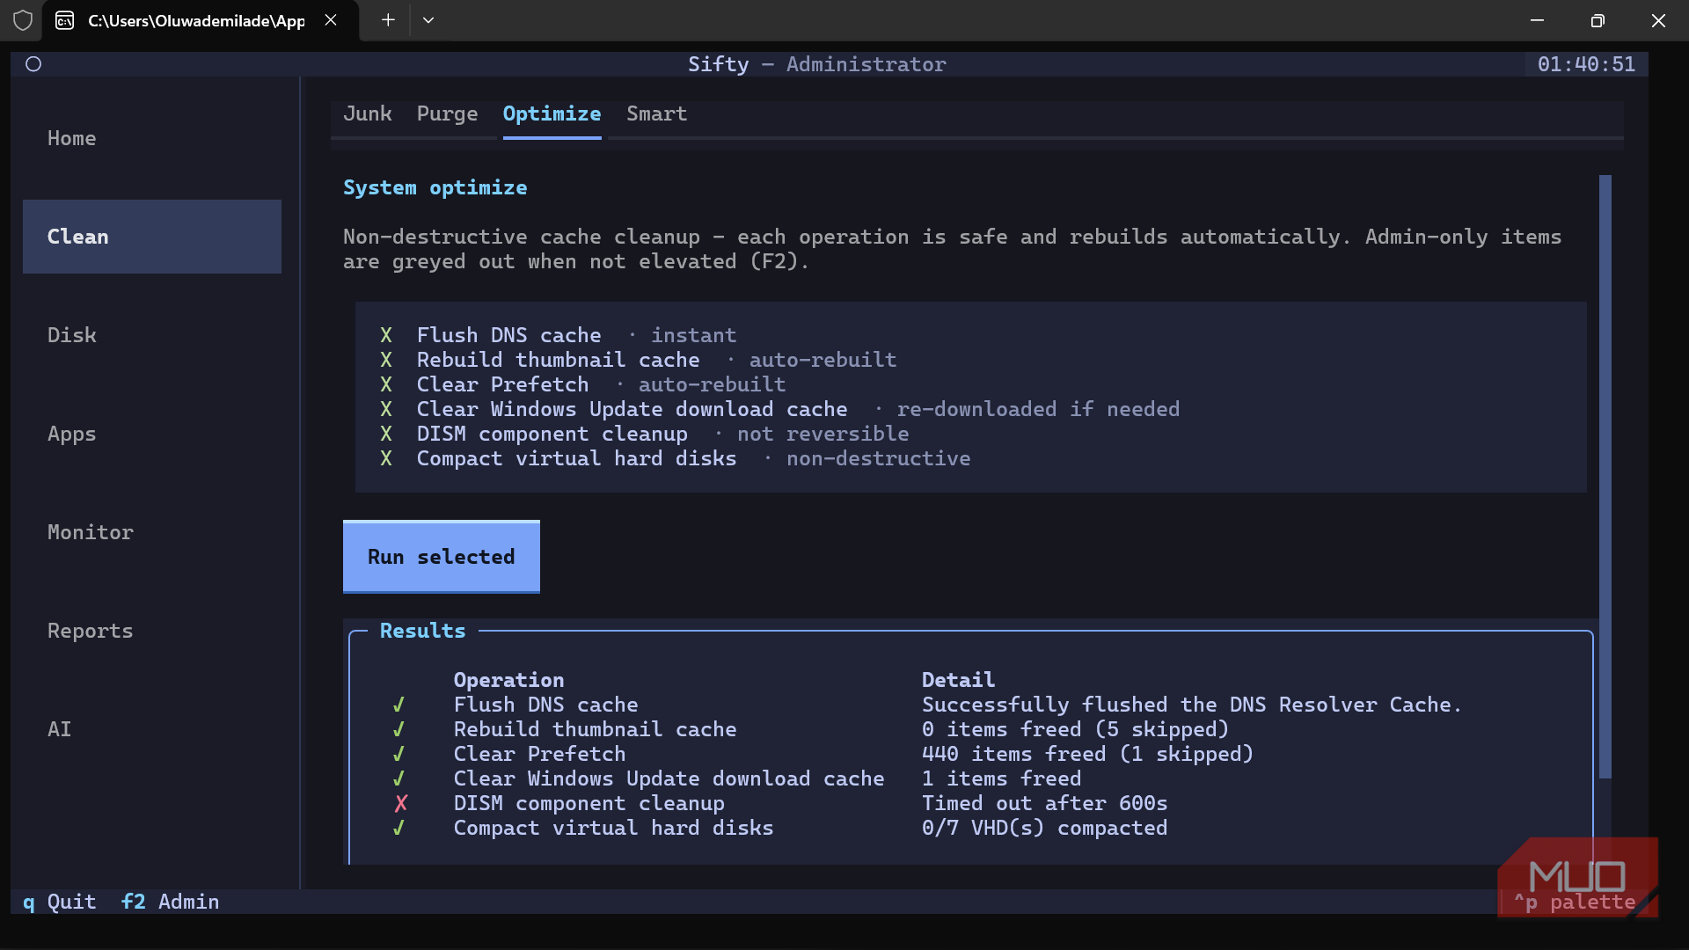1689x950 pixels.
Task: Select Clean in the sidebar
Action: tap(152, 237)
